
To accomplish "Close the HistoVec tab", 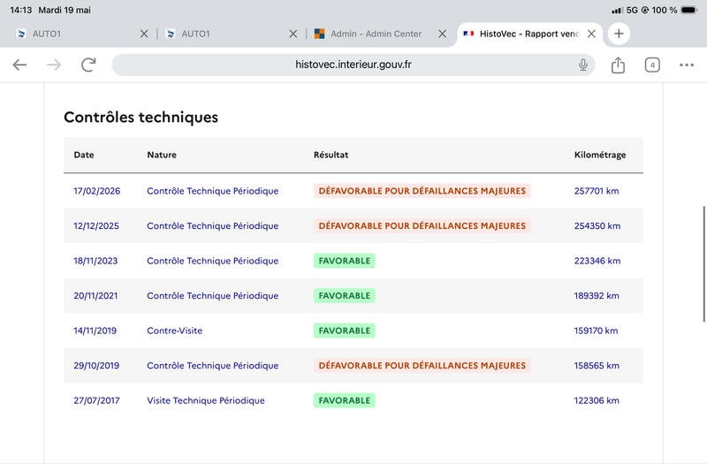I will click(x=591, y=34).
